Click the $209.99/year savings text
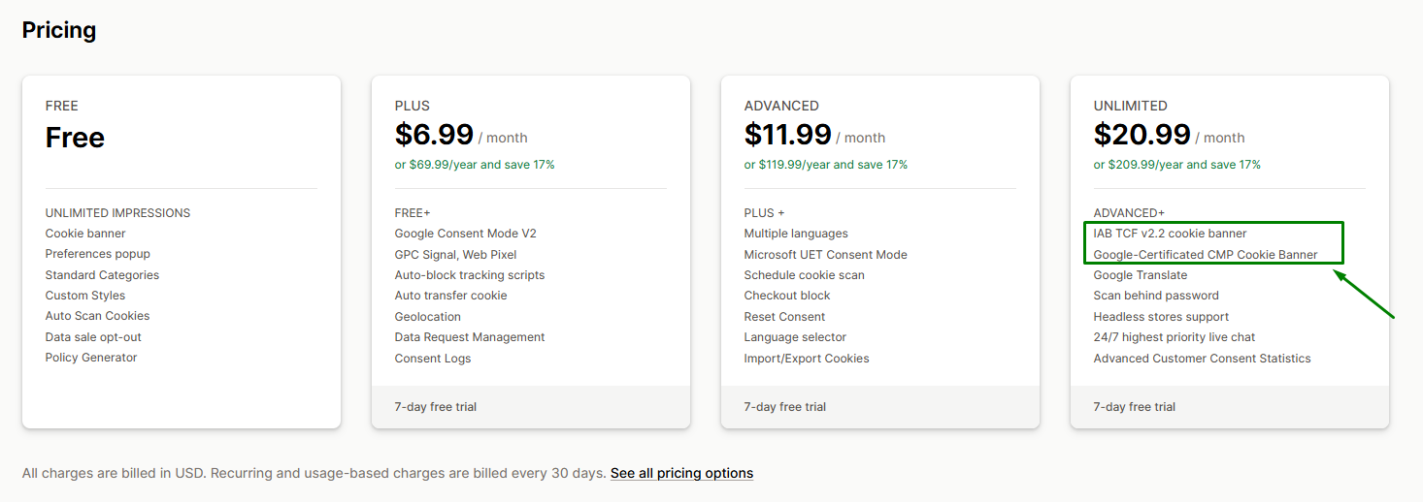The image size is (1423, 502). (1176, 165)
